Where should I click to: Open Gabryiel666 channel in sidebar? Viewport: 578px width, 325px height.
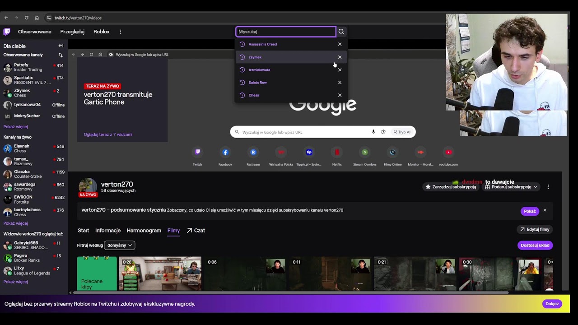(34, 245)
